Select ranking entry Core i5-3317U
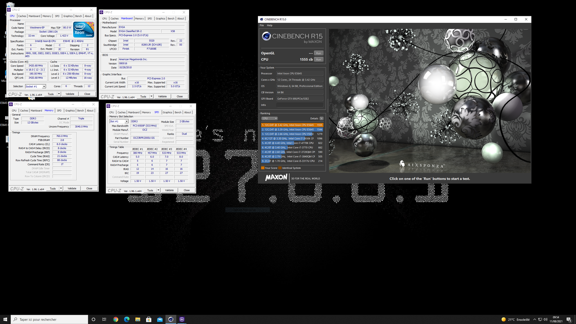This screenshot has width=576, height=324. [292, 161]
